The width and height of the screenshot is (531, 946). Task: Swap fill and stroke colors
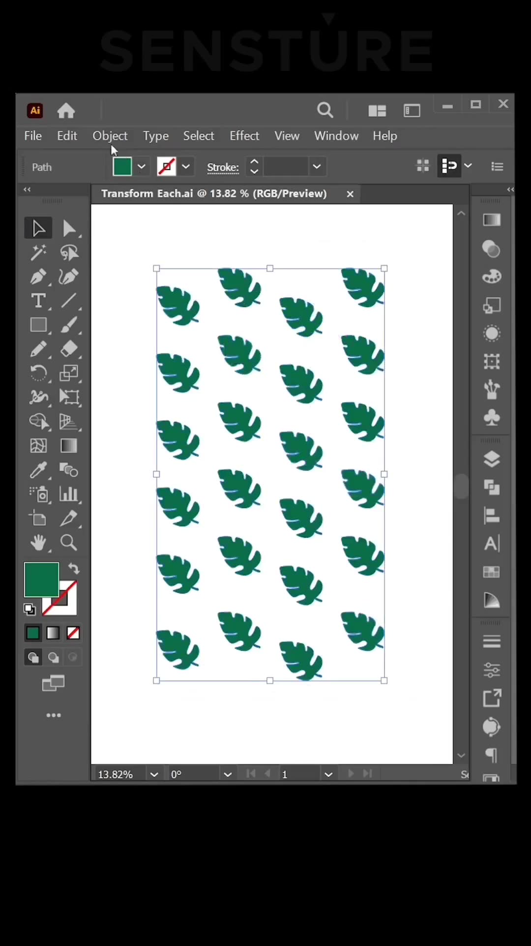pos(74,569)
